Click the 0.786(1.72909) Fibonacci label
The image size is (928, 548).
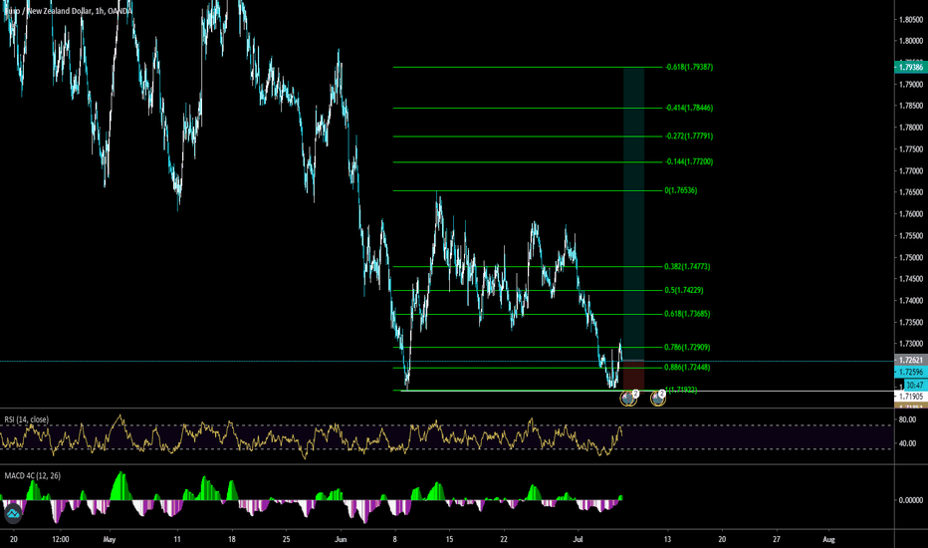[x=687, y=347]
